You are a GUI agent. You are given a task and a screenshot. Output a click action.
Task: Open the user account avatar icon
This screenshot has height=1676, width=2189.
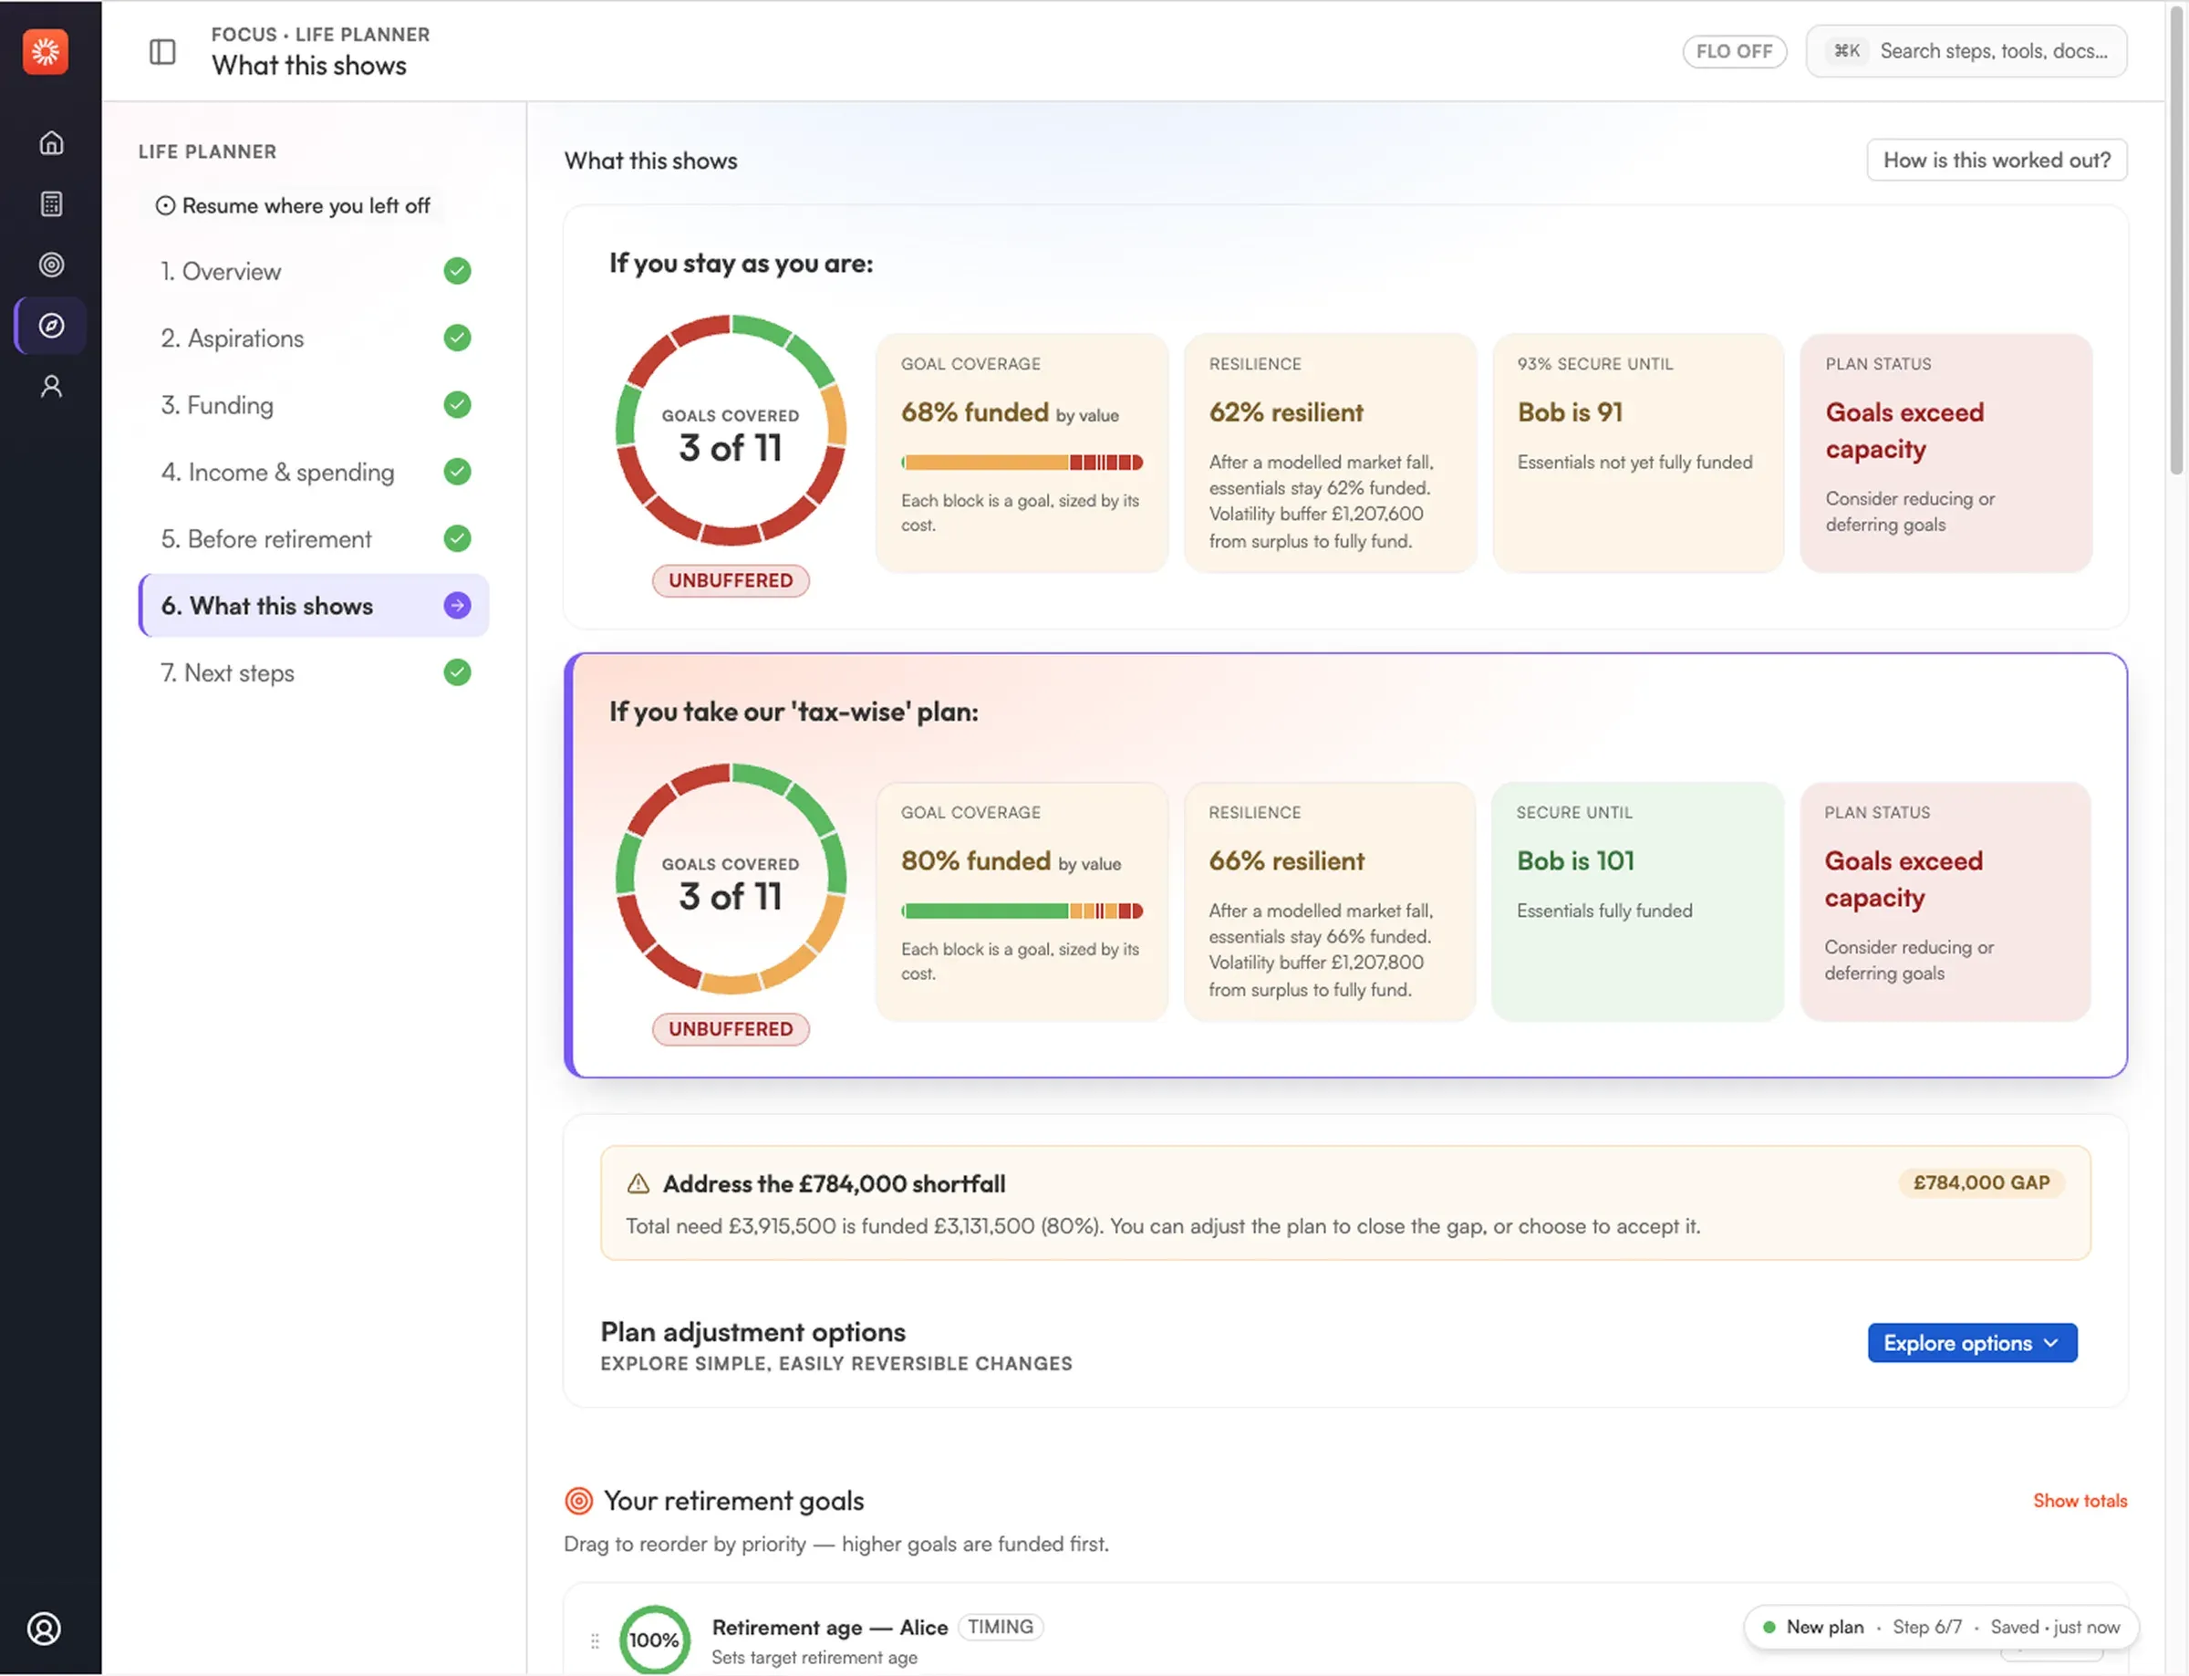[44, 1629]
